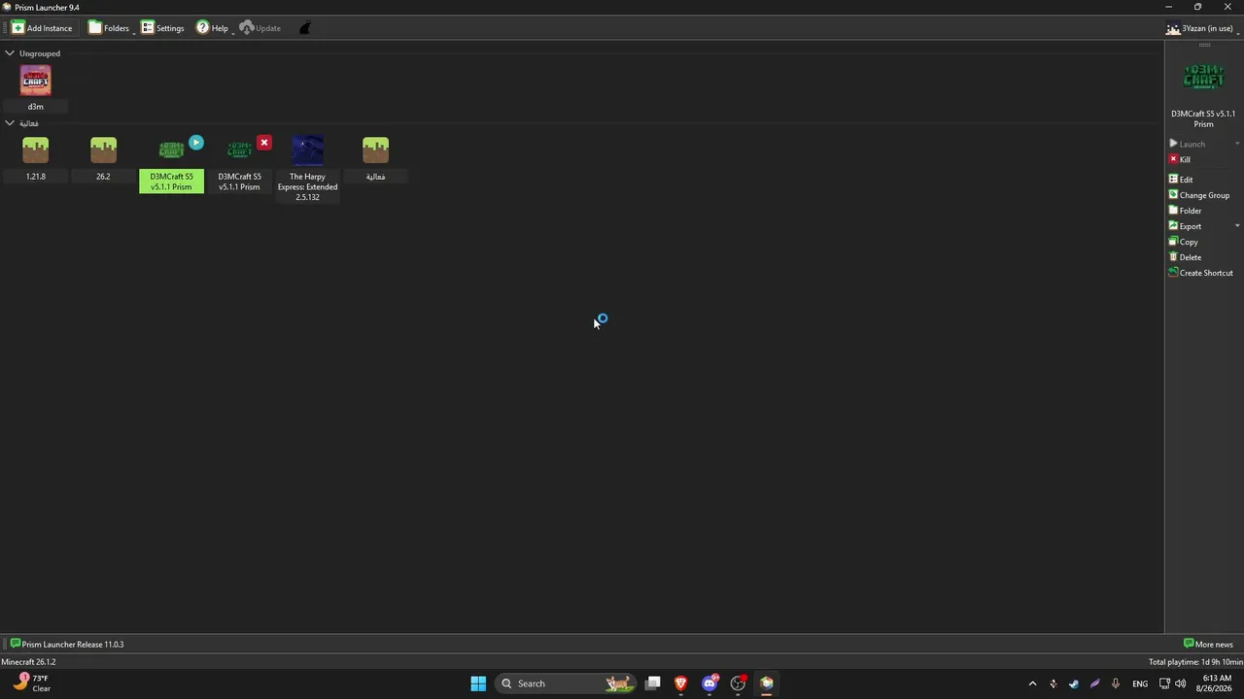Screen dimensions: 1244x699
Task: Open the weather widget on taskbar
Action: coord(32,683)
